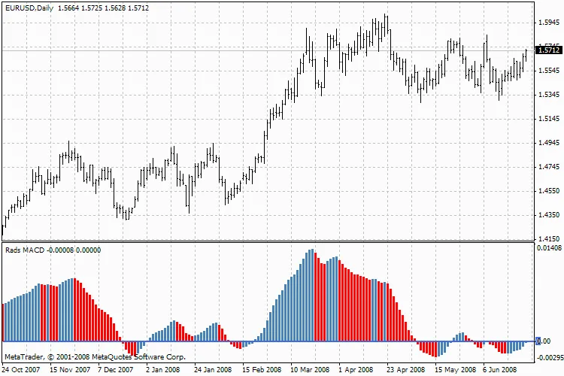
Task: Select the 15 Nov 2007 date label
Action: 69,370
